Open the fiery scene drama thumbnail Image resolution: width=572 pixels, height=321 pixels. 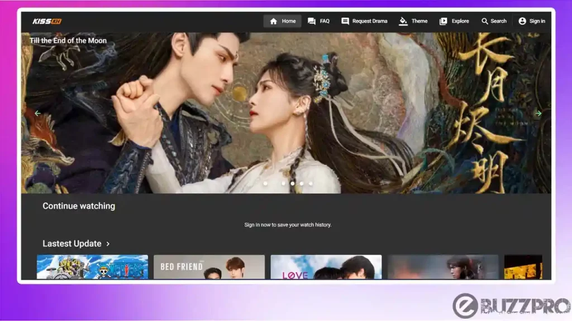pos(443,267)
